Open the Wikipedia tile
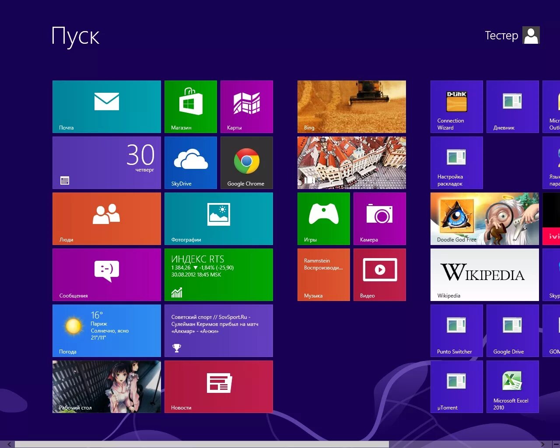Image resolution: width=560 pixels, height=448 pixels. pyautogui.click(x=485, y=275)
